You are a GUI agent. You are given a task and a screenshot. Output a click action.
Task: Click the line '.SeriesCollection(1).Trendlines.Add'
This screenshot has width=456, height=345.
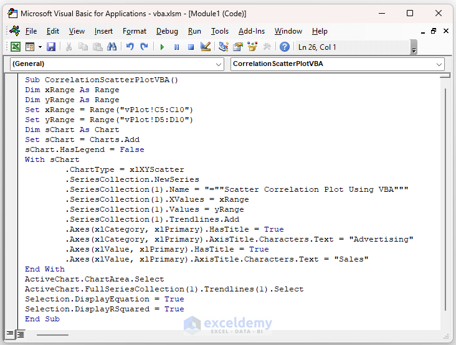[x=152, y=219]
